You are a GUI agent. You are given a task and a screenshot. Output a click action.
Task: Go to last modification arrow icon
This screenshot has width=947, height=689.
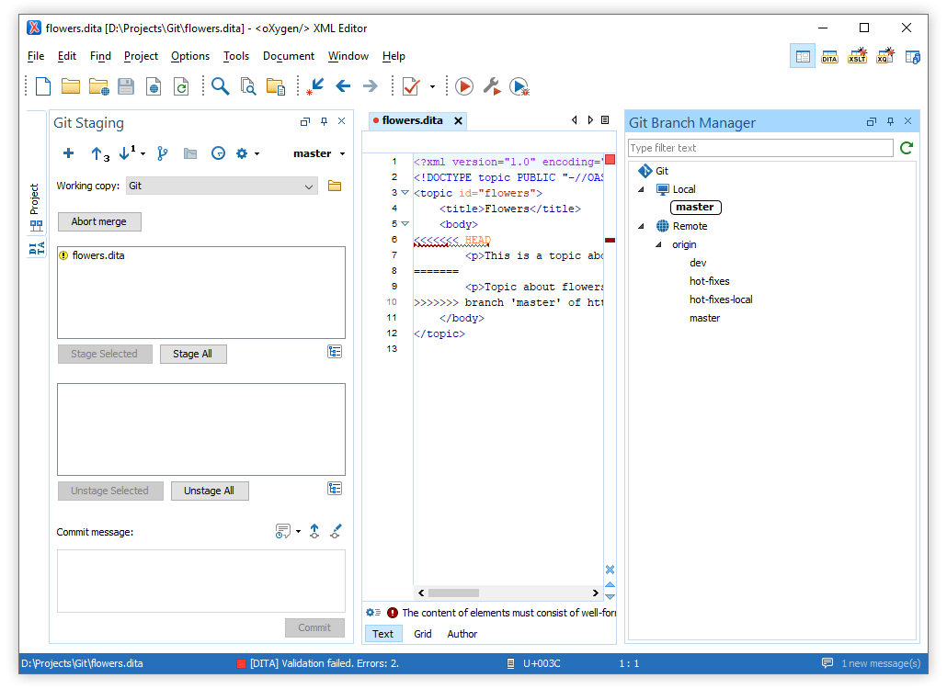click(x=314, y=86)
